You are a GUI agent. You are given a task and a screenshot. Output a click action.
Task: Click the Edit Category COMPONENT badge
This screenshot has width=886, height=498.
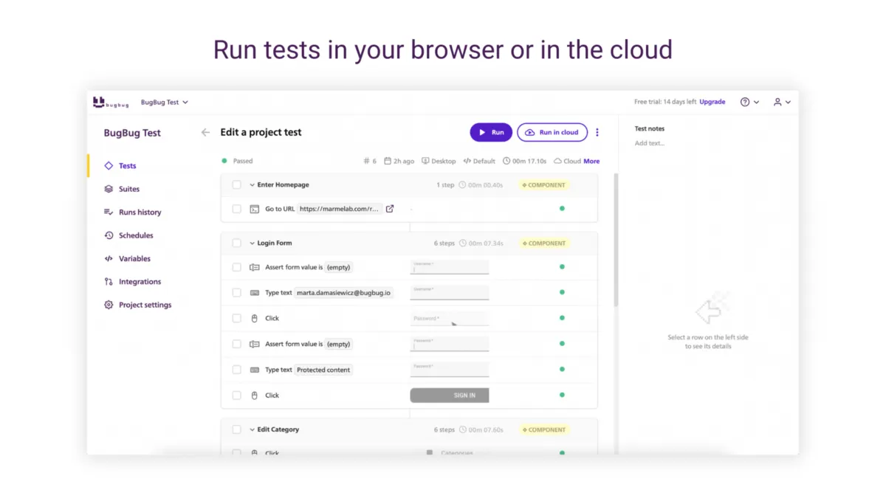(x=544, y=429)
